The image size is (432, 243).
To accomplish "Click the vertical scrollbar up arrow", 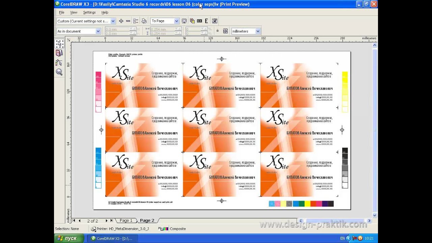I will 375,45.
